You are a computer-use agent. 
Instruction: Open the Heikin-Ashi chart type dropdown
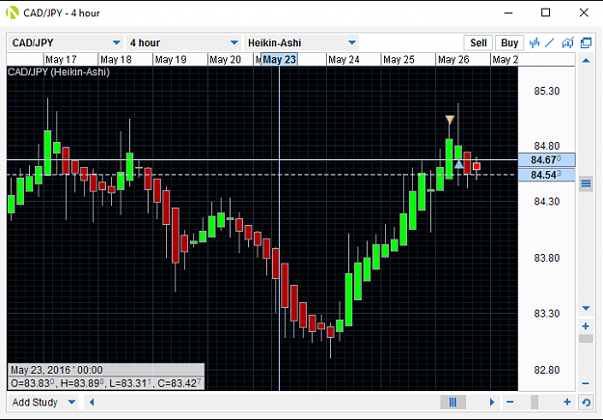tap(301, 42)
